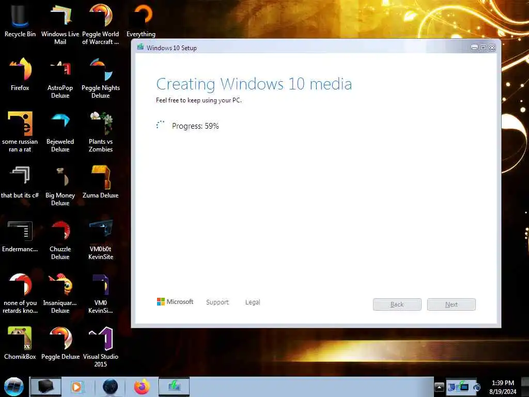Click the Microsoft logo in Setup
The image size is (529, 397).
[x=175, y=301]
